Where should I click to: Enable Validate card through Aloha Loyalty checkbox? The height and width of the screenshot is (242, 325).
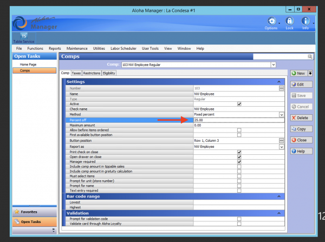pyautogui.click(x=239, y=224)
